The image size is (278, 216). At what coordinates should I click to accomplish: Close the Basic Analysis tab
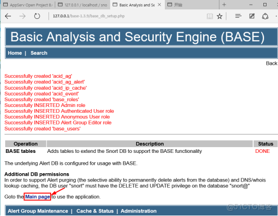pyautogui.click(x=159, y=5)
